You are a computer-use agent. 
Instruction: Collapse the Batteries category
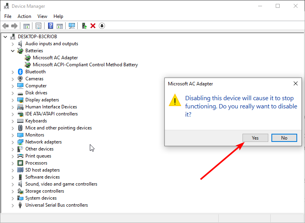click(x=12, y=51)
